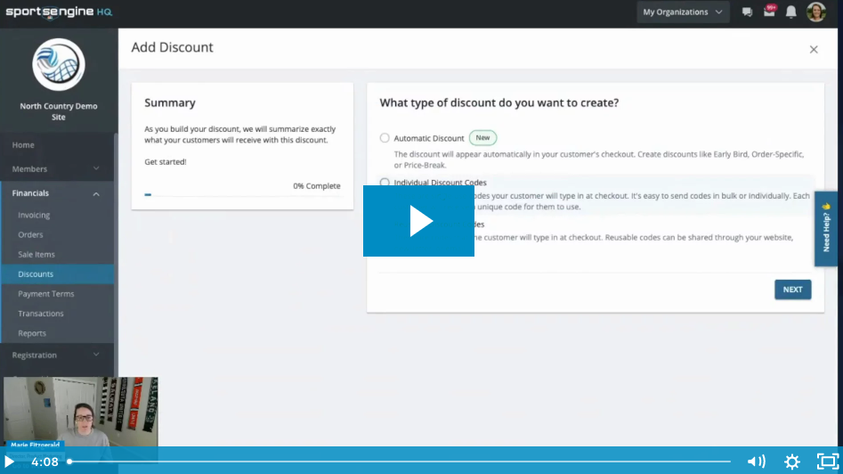Click the user profile avatar
The width and height of the screenshot is (843, 474).
click(816, 12)
